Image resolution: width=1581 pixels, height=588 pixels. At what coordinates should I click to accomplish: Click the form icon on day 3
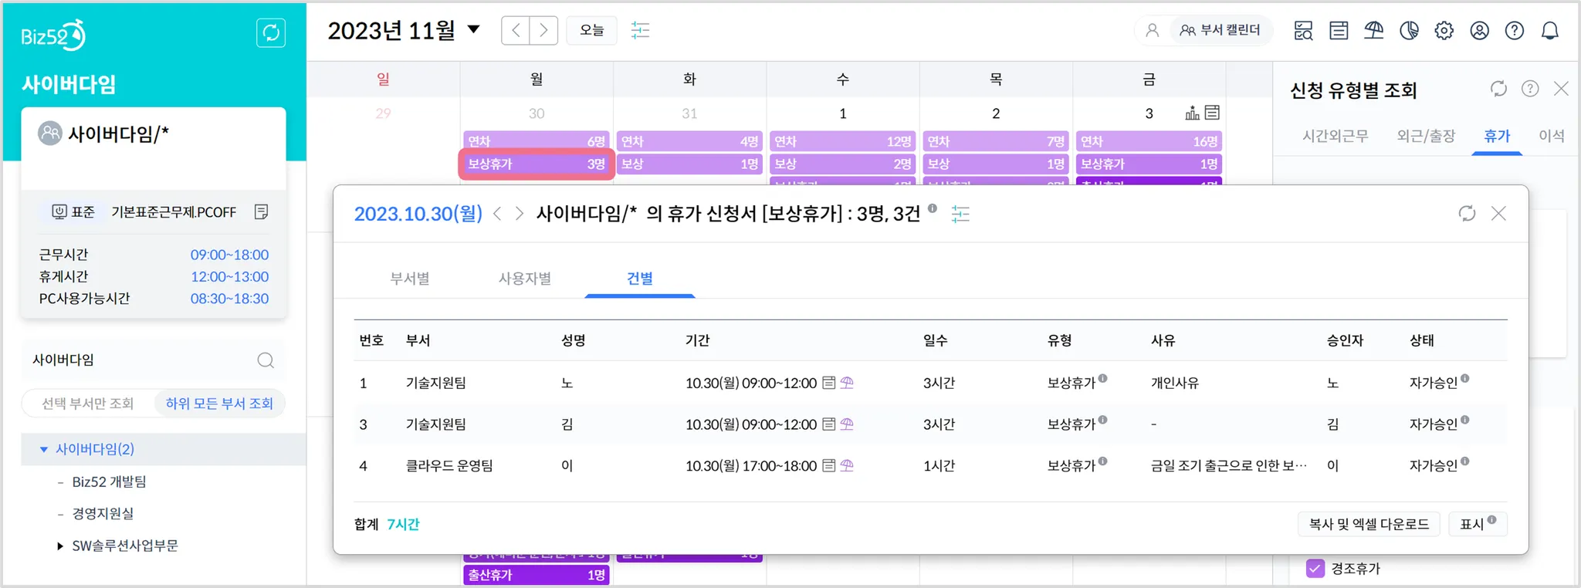pos(1213,113)
